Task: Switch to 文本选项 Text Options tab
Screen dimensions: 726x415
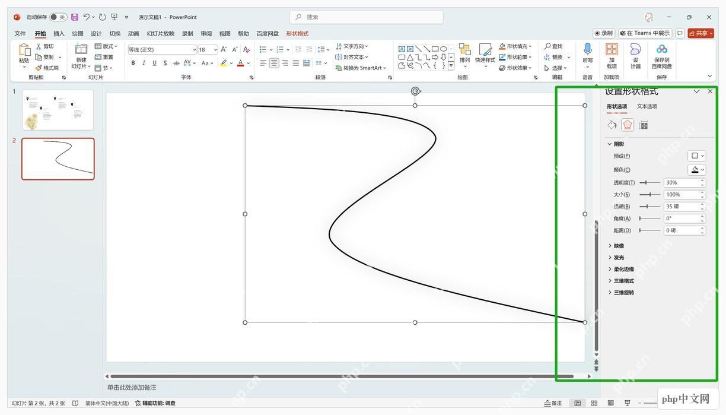Action: (x=647, y=106)
